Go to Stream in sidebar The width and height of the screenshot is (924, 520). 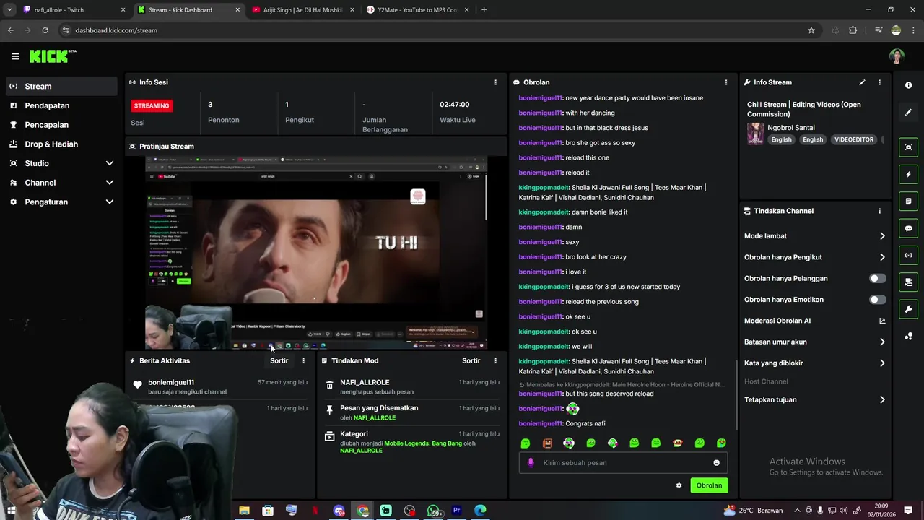click(x=61, y=86)
